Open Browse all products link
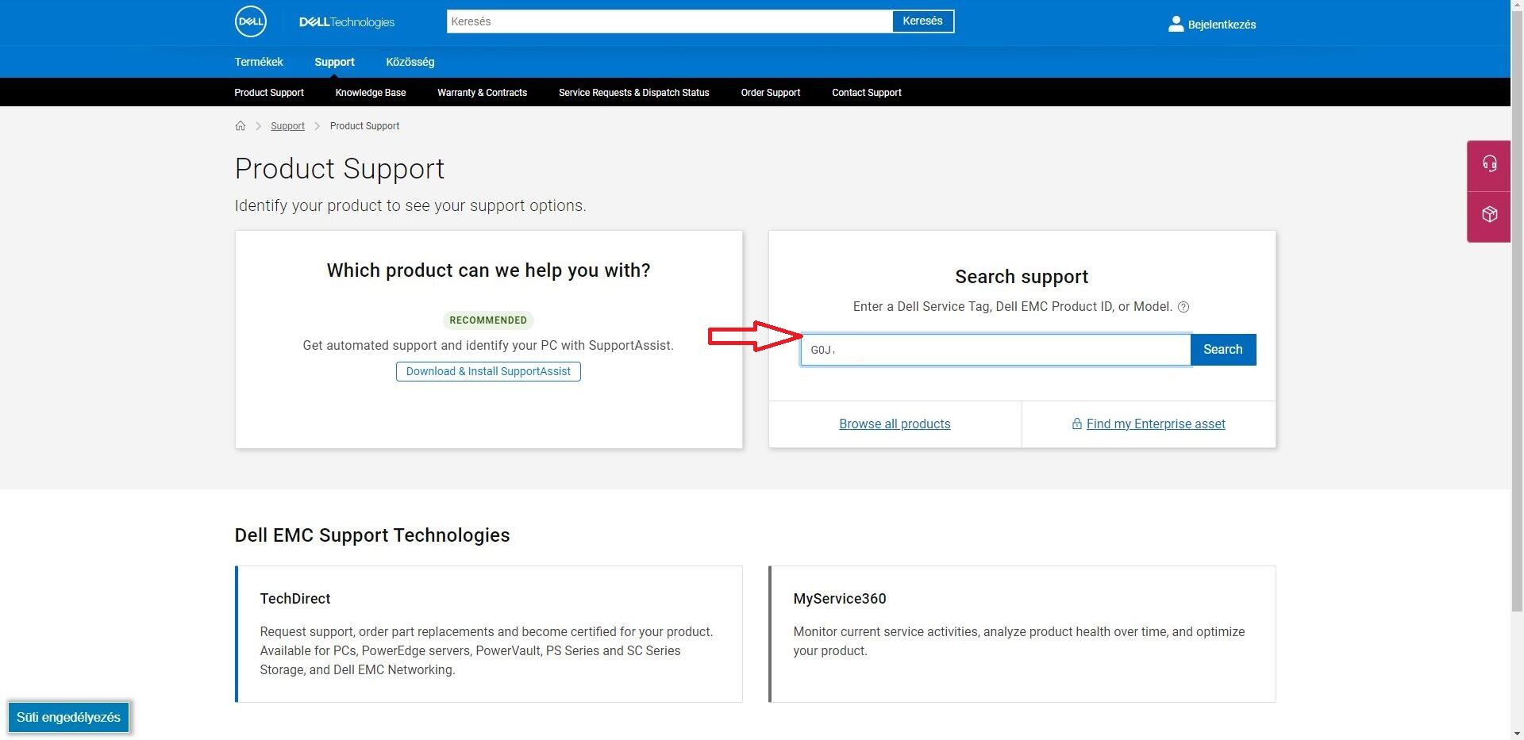This screenshot has height=740, width=1524. pyautogui.click(x=895, y=424)
